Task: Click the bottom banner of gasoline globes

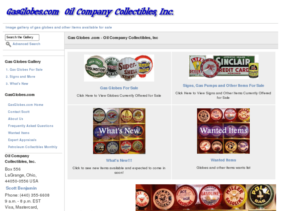Action: click(206, 197)
